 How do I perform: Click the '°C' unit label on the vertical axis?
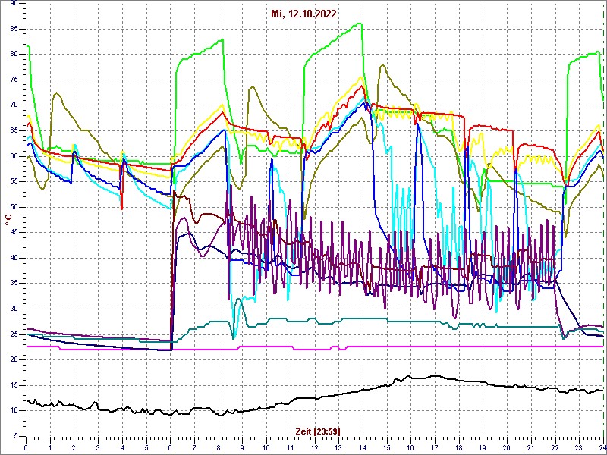pos(8,221)
